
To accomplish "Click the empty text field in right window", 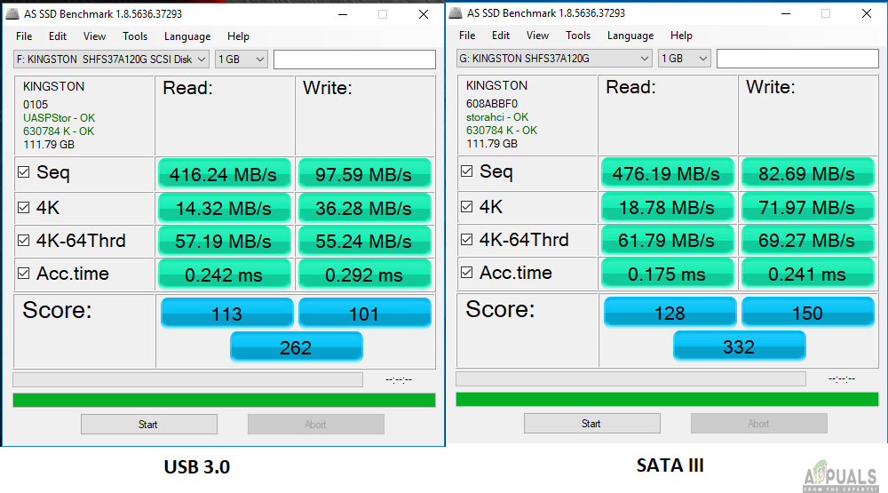I will tap(797, 59).
